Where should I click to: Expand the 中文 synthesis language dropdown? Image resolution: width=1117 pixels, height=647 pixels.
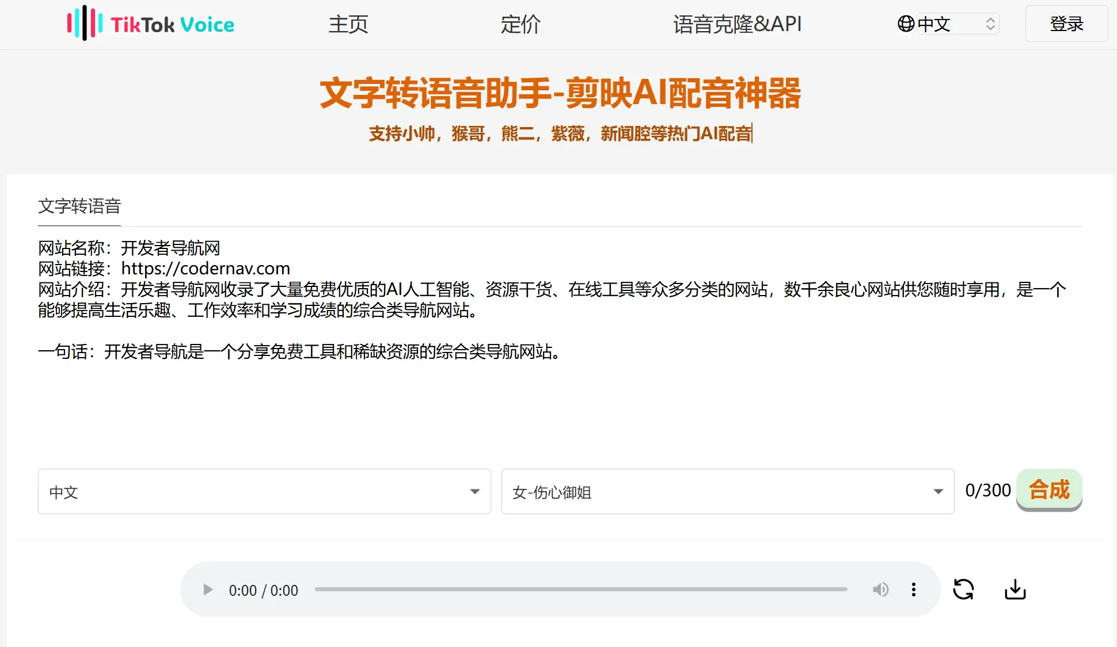[264, 492]
